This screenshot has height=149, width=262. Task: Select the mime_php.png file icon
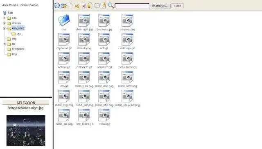coord(104,96)
